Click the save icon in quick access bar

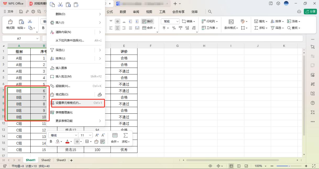tap(21, 12)
